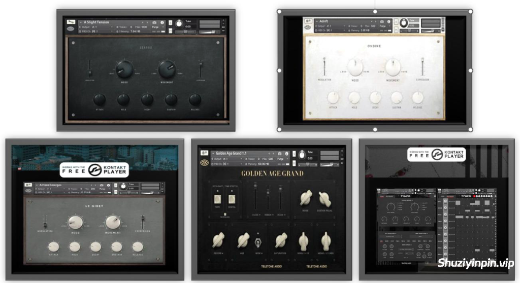Image resolution: width=520 pixels, height=283 pixels.
Task: Click the A Hero Emerges preset name
Action: [x=54, y=185]
